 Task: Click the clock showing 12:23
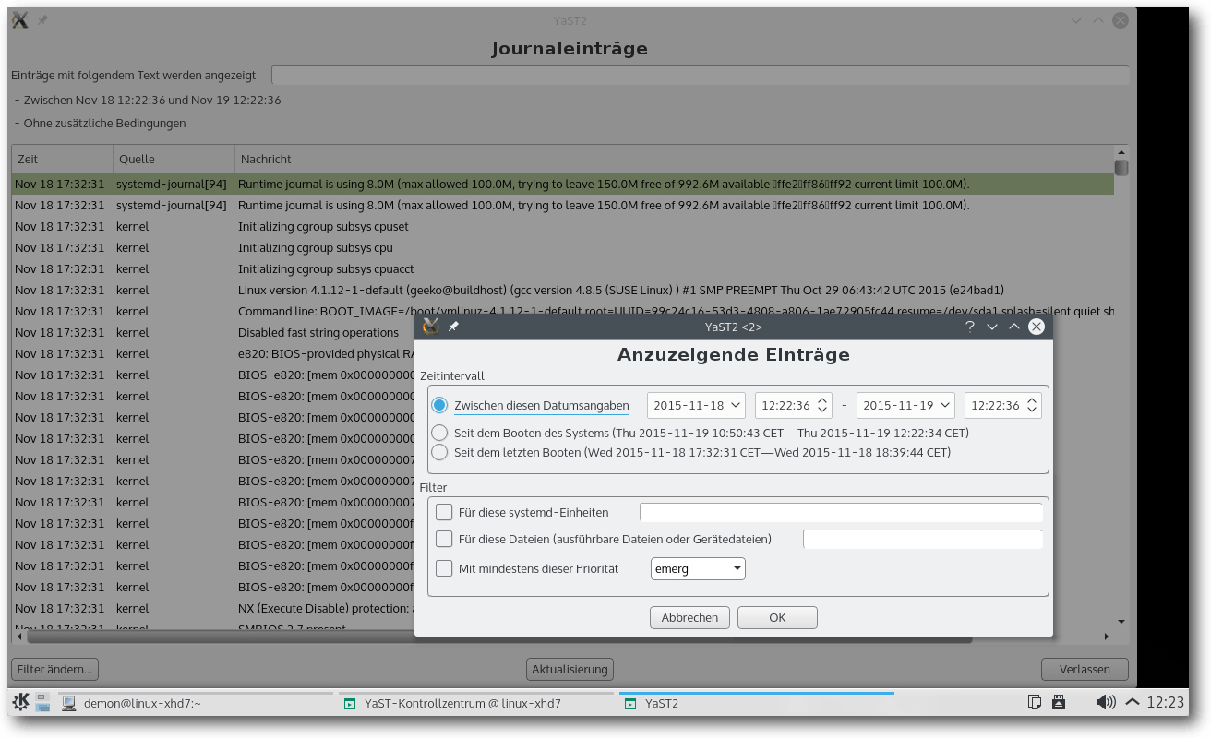coord(1165,703)
